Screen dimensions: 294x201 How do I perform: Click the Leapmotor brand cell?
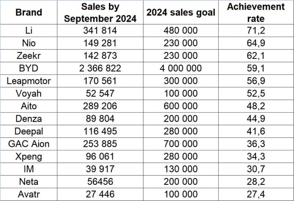click(x=29, y=81)
